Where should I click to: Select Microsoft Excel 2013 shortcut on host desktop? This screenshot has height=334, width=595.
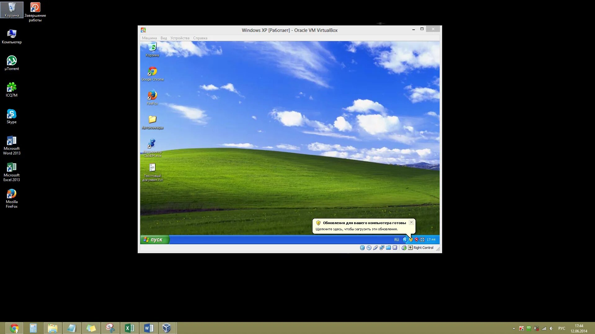tap(12, 172)
